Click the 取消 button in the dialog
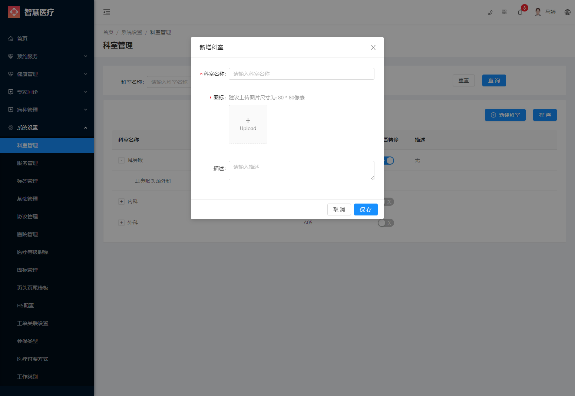 pos(339,209)
